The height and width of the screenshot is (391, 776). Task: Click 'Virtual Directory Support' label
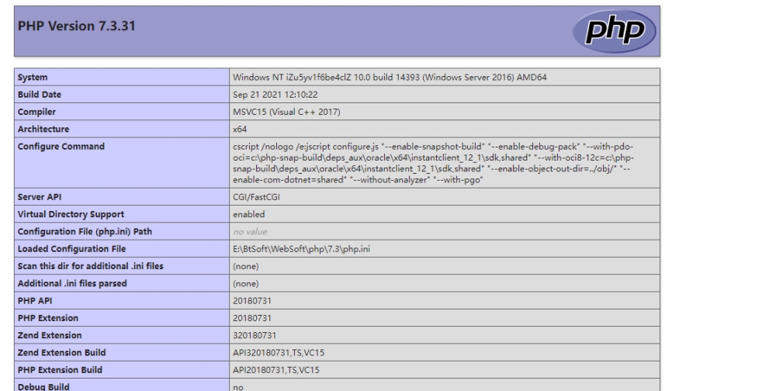pyautogui.click(x=71, y=214)
